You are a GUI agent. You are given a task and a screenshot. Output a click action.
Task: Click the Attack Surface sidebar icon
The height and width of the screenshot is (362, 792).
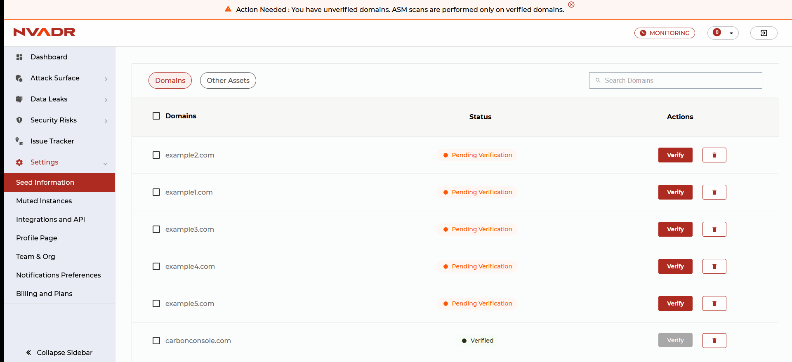tap(19, 78)
